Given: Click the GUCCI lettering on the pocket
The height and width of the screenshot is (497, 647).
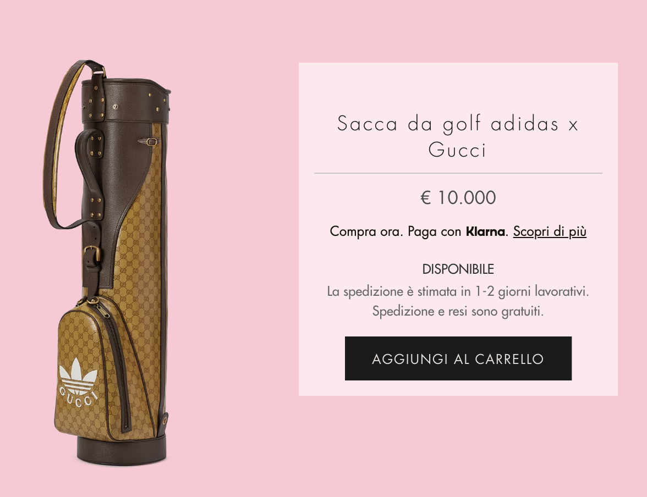Looking at the screenshot, I should 78,397.
